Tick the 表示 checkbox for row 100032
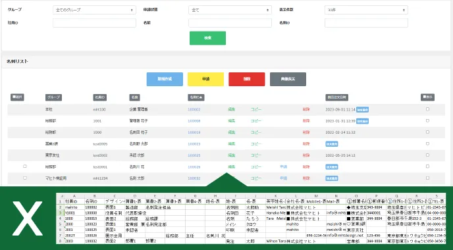Viewport: 453px width, 250px height. (427, 178)
